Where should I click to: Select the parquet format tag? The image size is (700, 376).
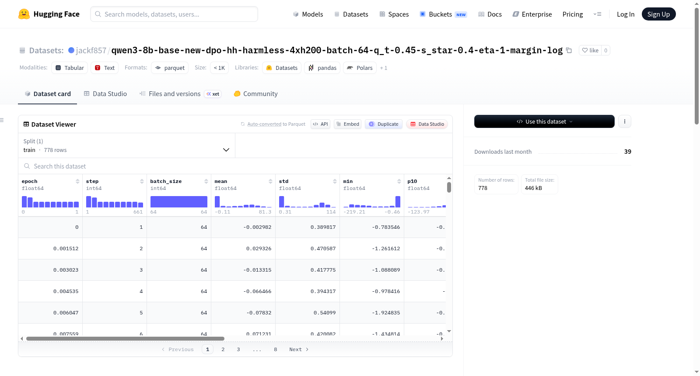(170, 68)
